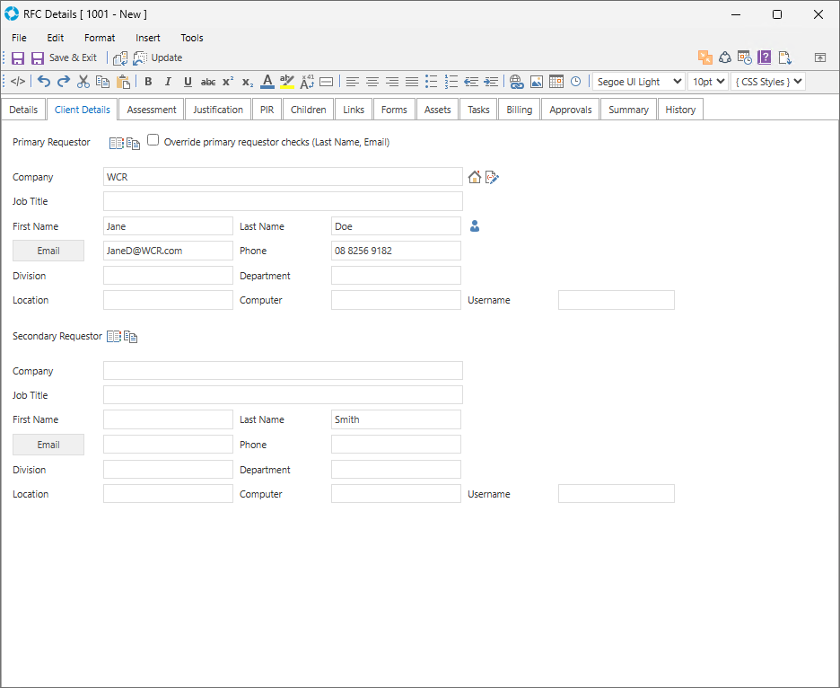The image size is (840, 688).
Task: Switch to the Assessment tab
Action: pyautogui.click(x=152, y=110)
